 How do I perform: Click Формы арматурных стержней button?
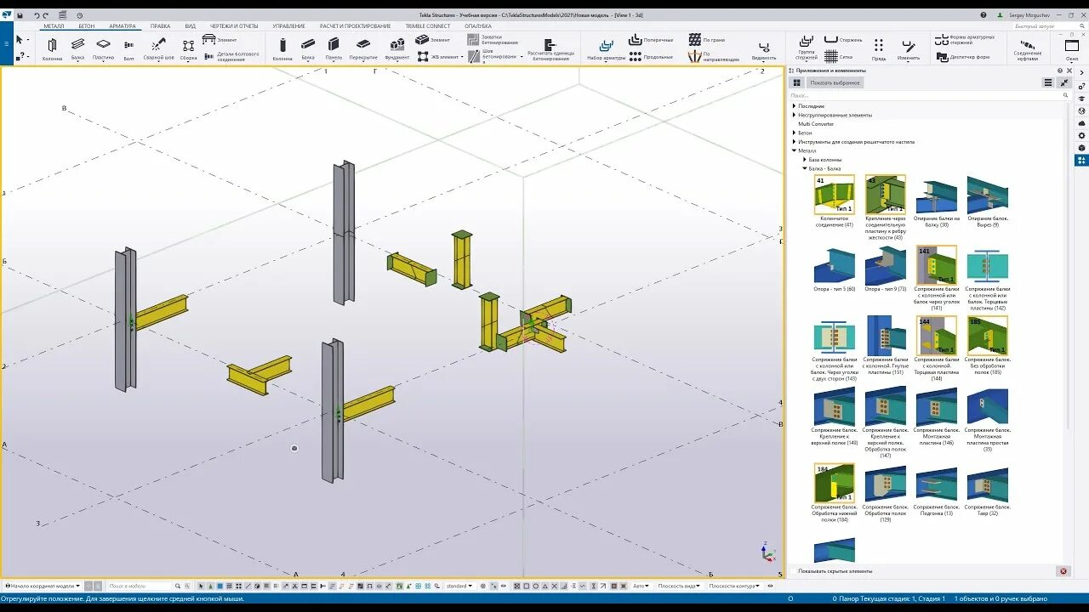(966, 40)
